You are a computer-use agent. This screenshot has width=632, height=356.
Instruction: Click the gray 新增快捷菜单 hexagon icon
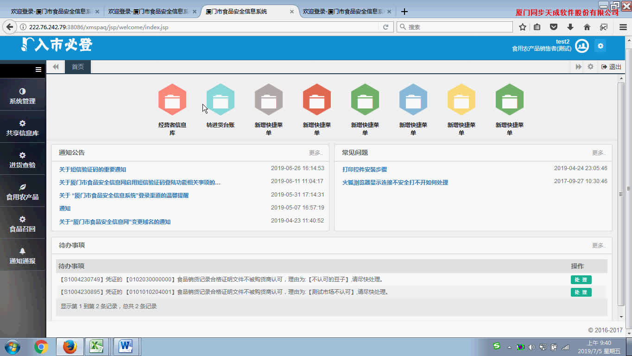coord(269,100)
